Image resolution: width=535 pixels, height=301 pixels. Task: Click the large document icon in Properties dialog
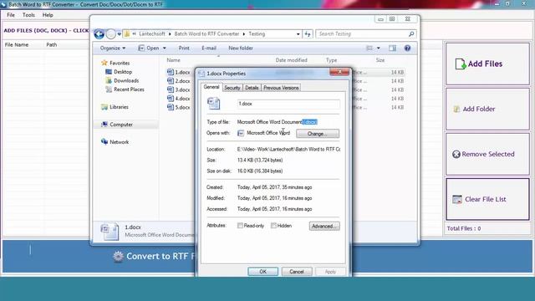coord(214,104)
